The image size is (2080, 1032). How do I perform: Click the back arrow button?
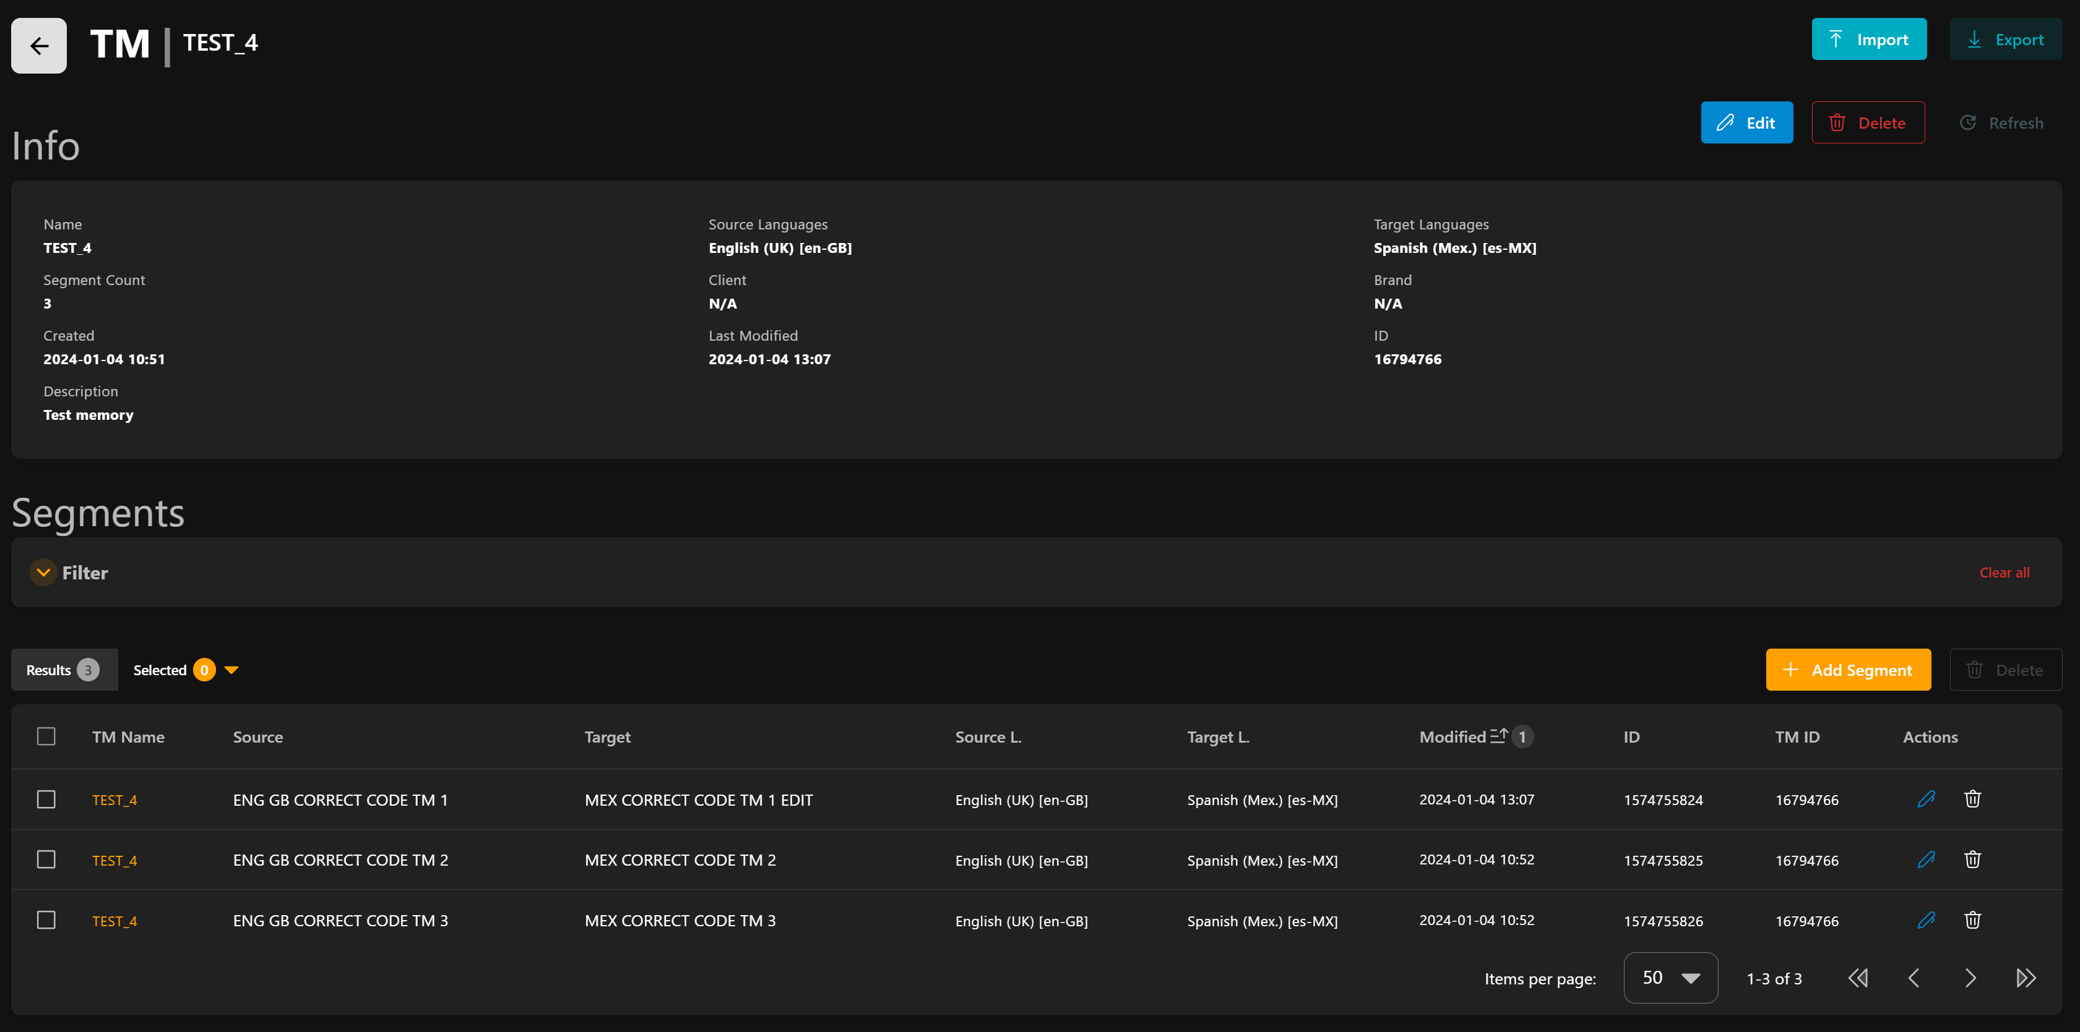pyautogui.click(x=39, y=46)
